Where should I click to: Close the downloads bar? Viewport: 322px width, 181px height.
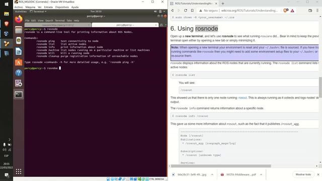318,174
